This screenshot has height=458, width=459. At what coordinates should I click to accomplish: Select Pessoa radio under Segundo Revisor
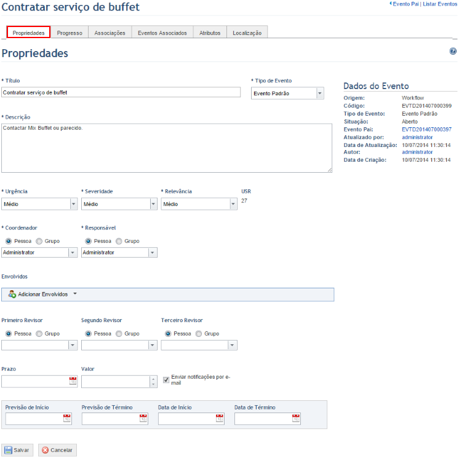tap(88, 334)
